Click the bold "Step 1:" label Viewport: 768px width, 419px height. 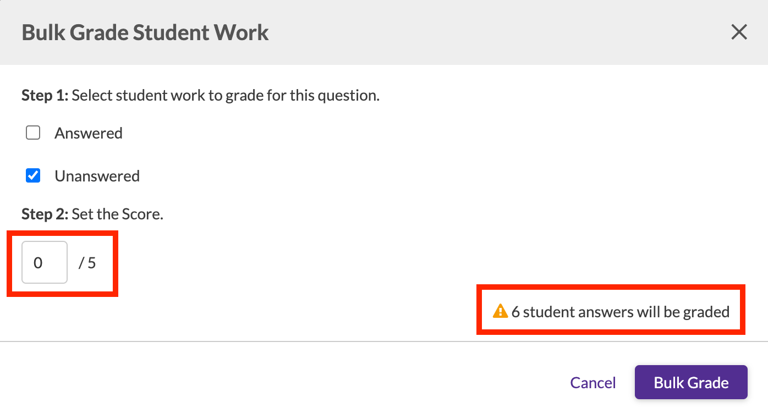click(45, 96)
